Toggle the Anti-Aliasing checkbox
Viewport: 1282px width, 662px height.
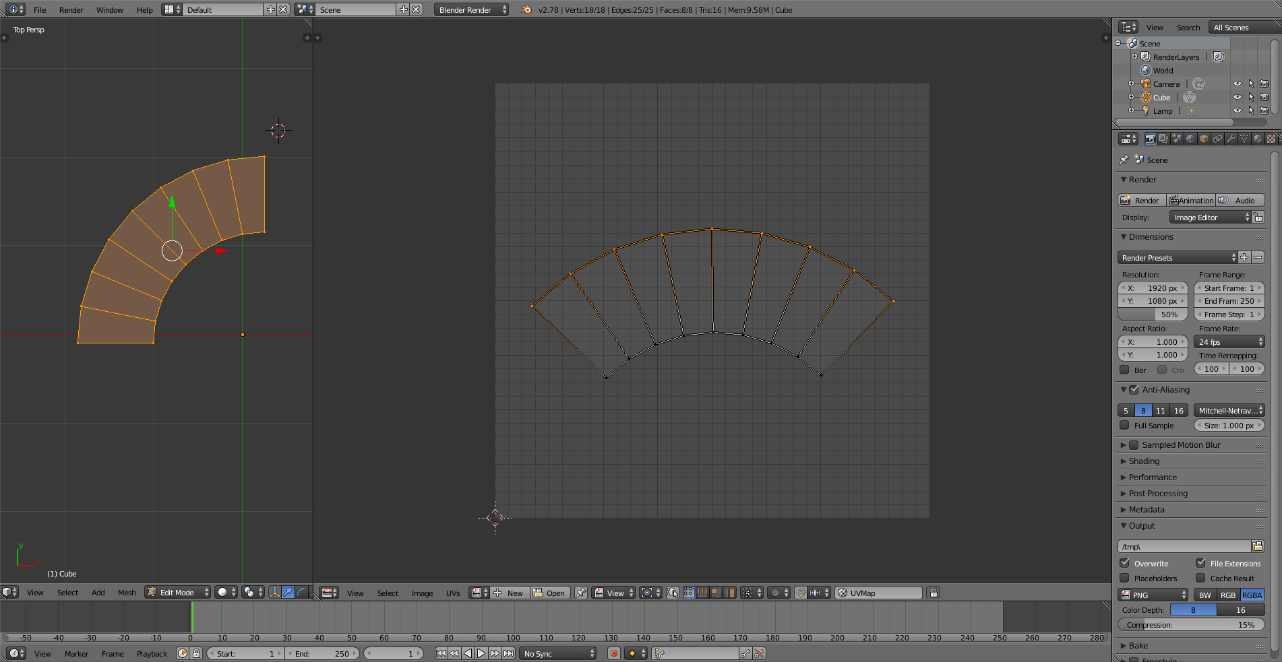click(1134, 389)
